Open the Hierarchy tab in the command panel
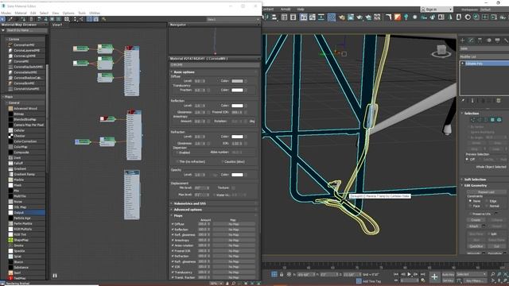509x286 pixels. pos(480,41)
